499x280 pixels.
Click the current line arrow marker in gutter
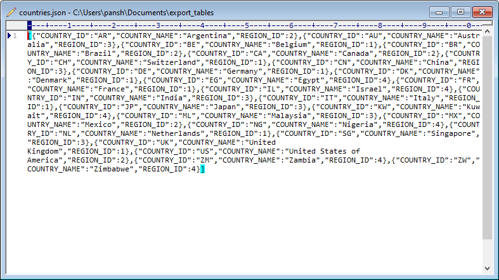point(9,36)
